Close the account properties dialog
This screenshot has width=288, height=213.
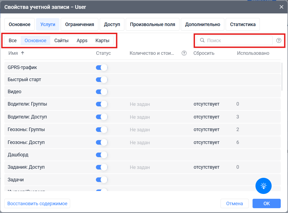point(281,7)
